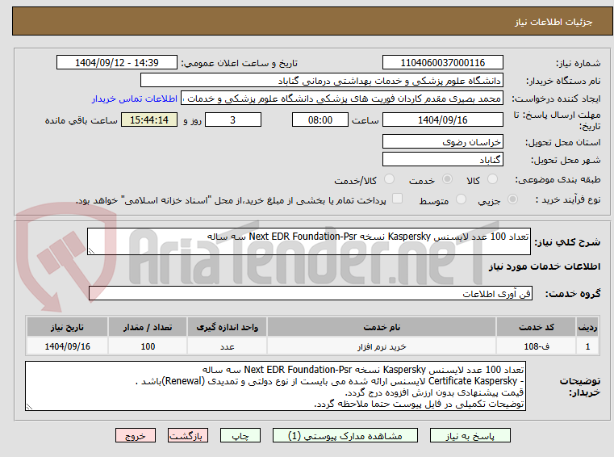Click the جزئیات اطلاعات نیاز page header
The height and width of the screenshot is (457, 614).
[x=553, y=22]
